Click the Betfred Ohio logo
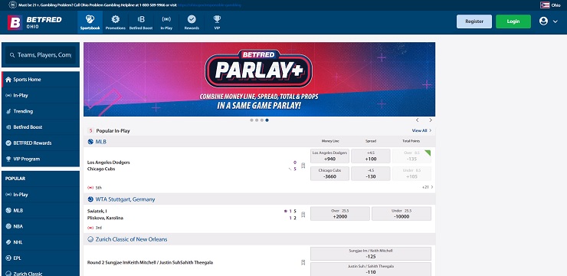 tap(34, 22)
